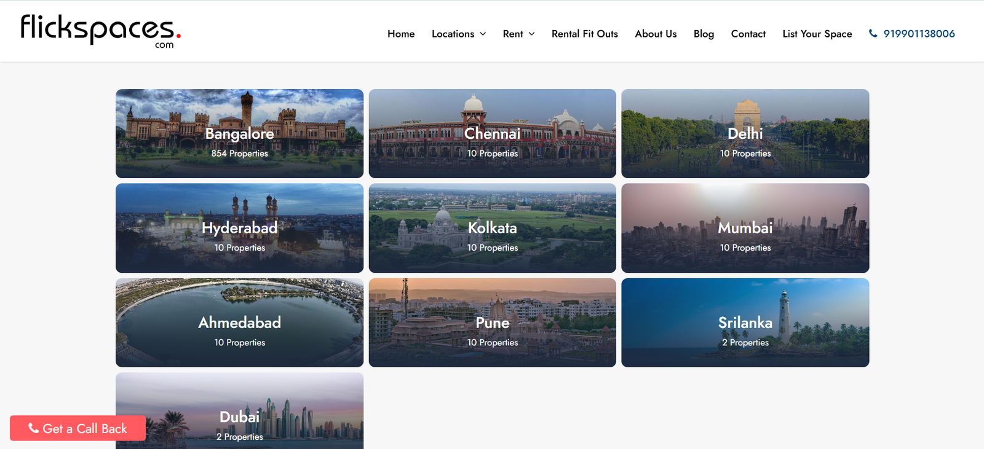Open the Contact page link
The image size is (984, 449).
pyautogui.click(x=748, y=34)
